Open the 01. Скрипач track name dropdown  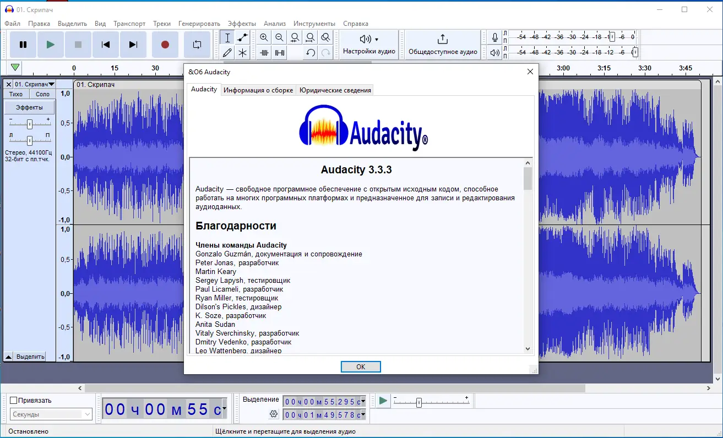[35, 84]
